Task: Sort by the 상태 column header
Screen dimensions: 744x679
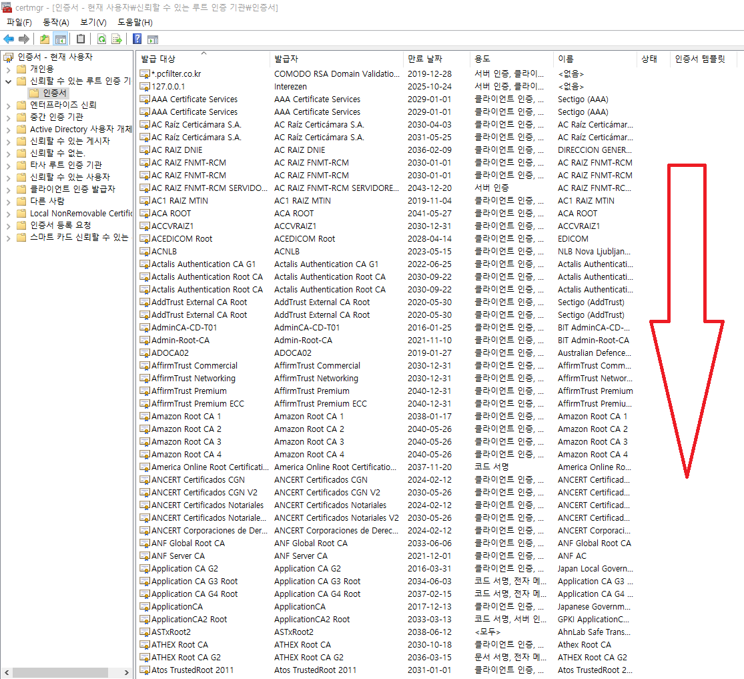Action: (x=653, y=59)
